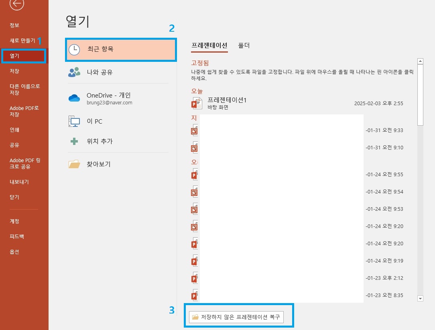Screen dimensions: 435x330
Task: Click the green plus icon for 위치 추가
Action: point(74,141)
